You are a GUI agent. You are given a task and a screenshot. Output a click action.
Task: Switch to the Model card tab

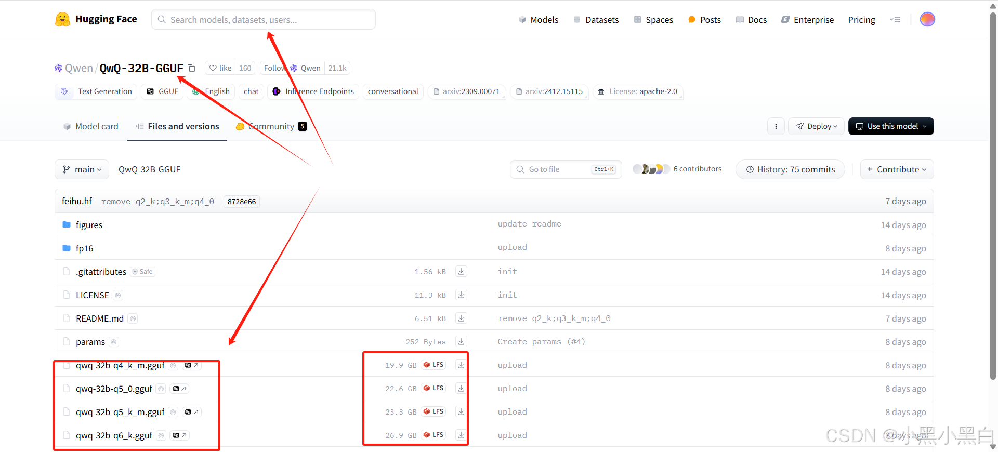click(91, 126)
